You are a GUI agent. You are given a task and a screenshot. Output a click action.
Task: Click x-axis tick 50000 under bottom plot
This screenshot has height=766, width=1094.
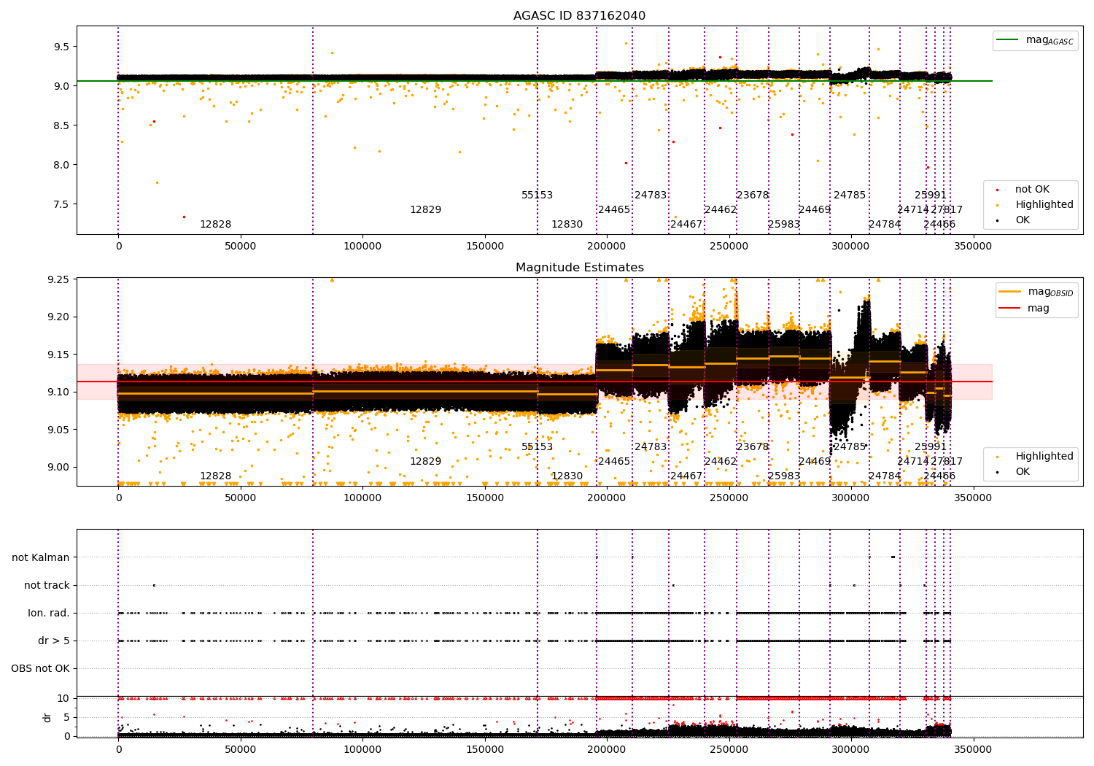241,750
